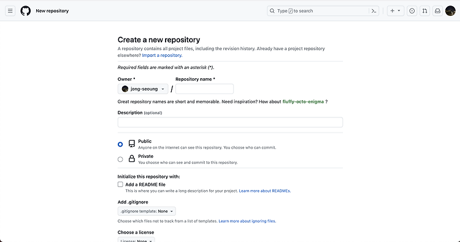This screenshot has width=460, height=242.
Task: Open the Issues icon in header
Action: (x=412, y=11)
